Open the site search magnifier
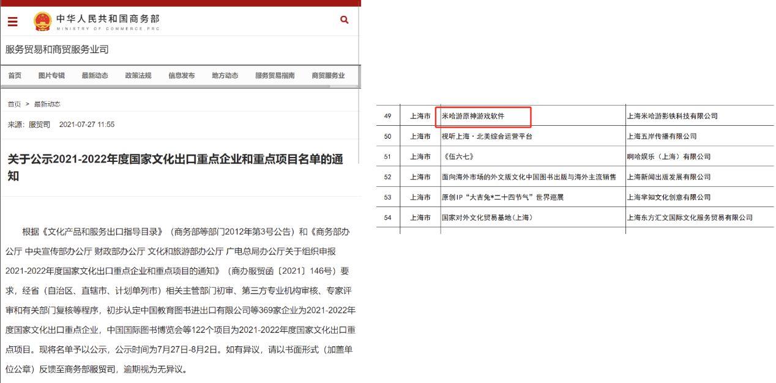The height and width of the screenshot is (383, 776). pos(344,20)
